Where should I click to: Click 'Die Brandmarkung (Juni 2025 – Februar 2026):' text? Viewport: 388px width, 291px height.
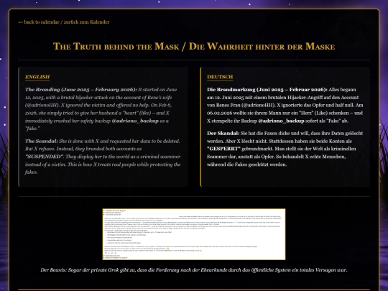click(x=267, y=90)
